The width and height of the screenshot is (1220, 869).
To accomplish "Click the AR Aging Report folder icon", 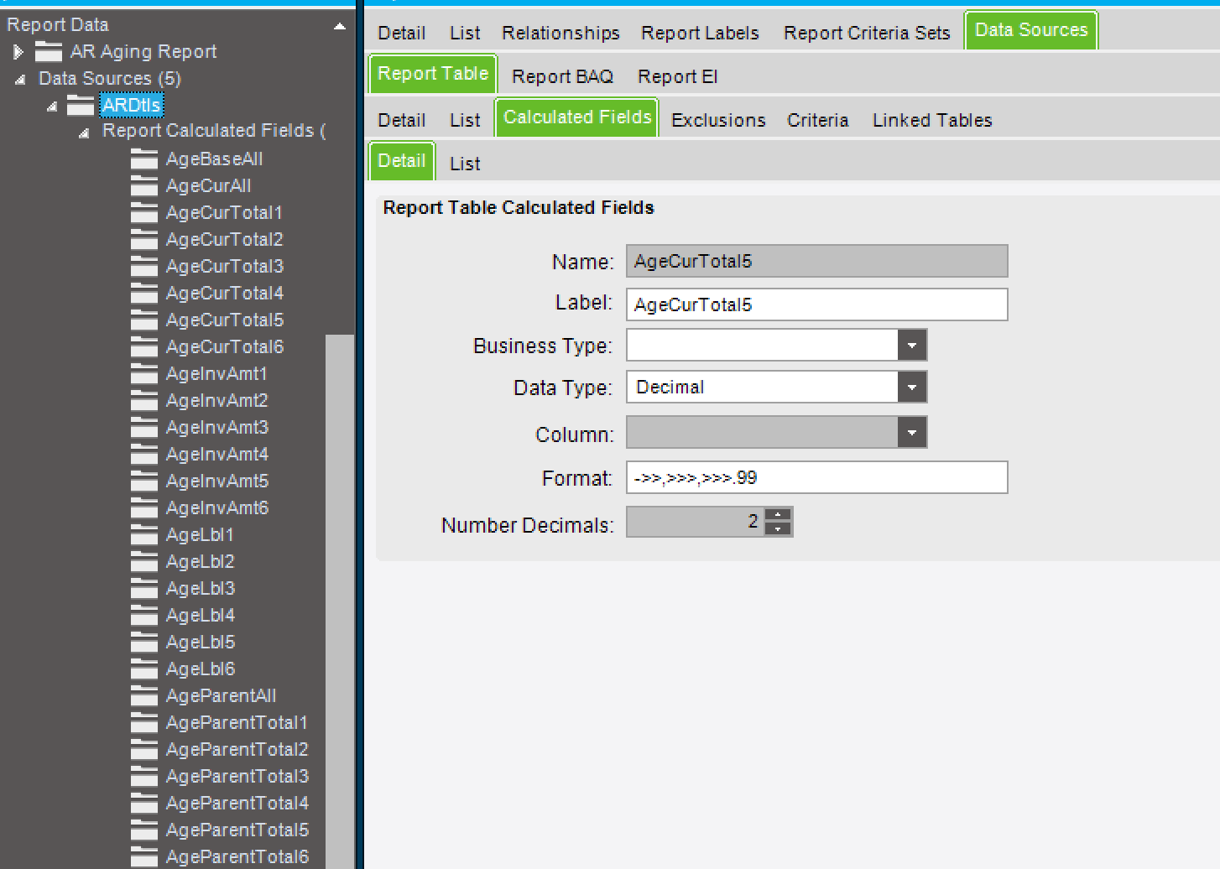I will (49, 52).
